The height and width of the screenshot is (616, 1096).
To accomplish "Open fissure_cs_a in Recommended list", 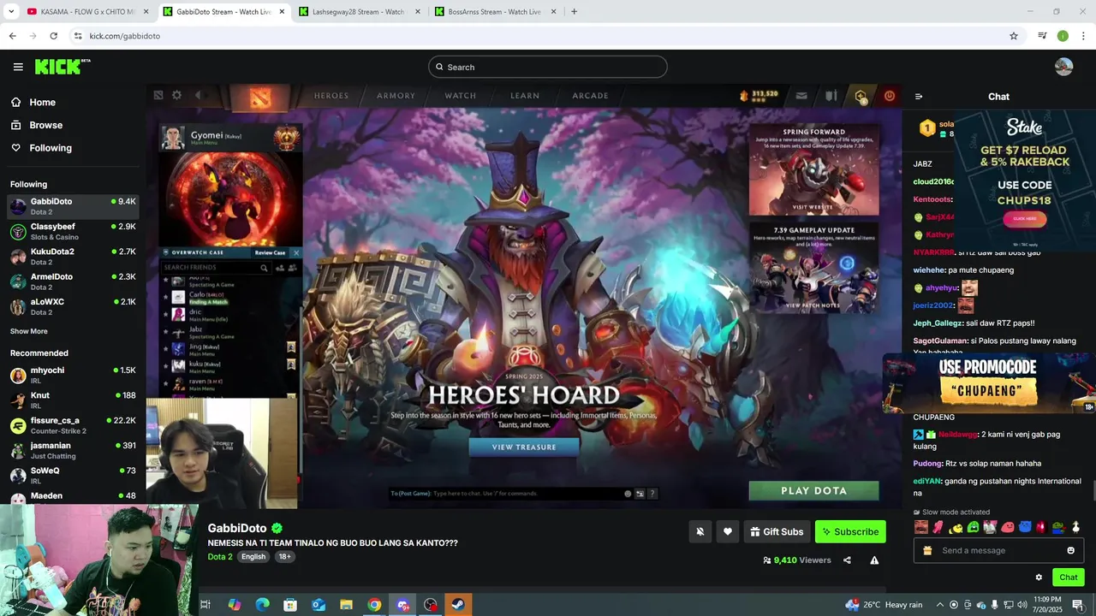I will pos(73,425).
